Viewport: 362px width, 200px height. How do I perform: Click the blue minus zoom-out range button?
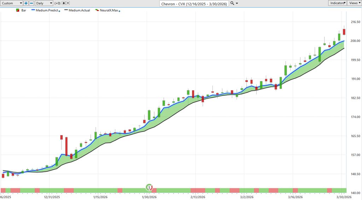point(31,3)
